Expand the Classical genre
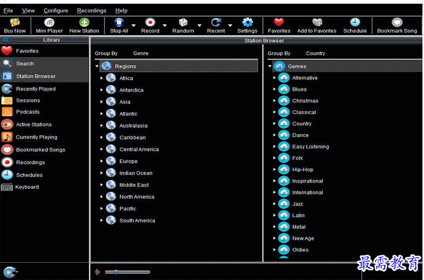Viewport: 424px width, 280px height. [274, 112]
